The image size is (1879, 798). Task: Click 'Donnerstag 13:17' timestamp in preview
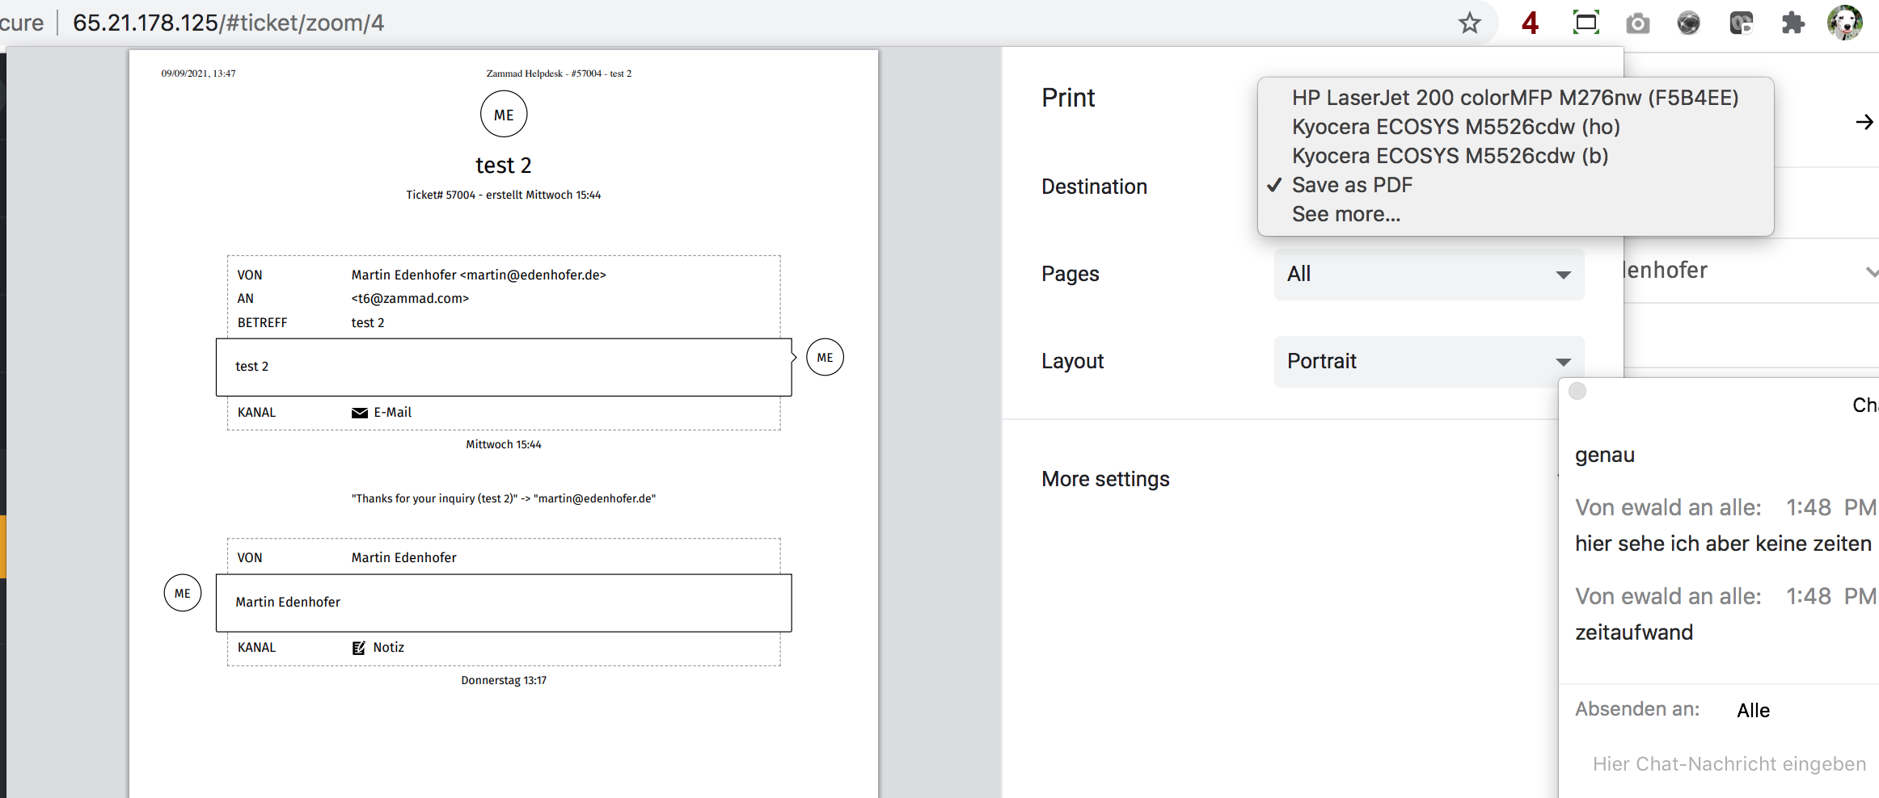pos(504,680)
